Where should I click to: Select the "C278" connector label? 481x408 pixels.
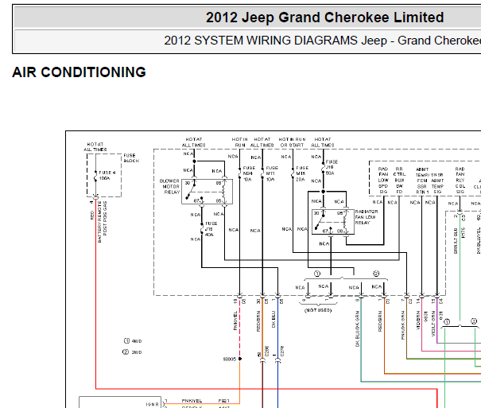pos(282,351)
